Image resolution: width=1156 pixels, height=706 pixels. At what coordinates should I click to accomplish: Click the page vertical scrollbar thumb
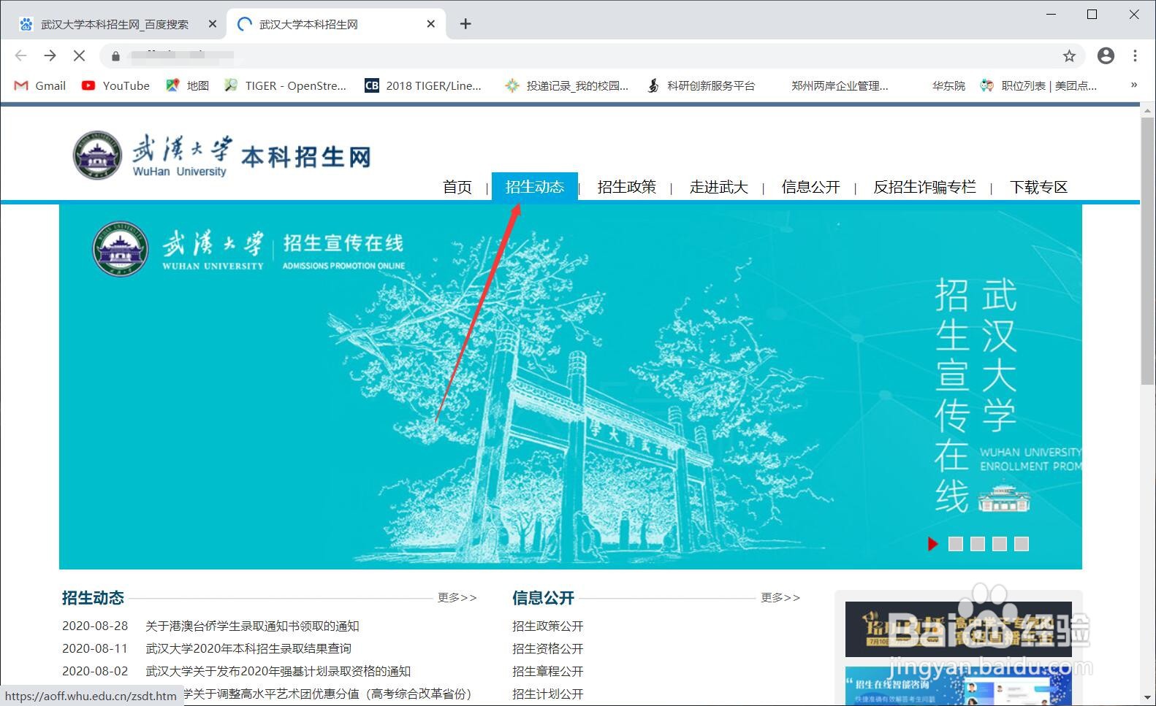(x=1148, y=252)
